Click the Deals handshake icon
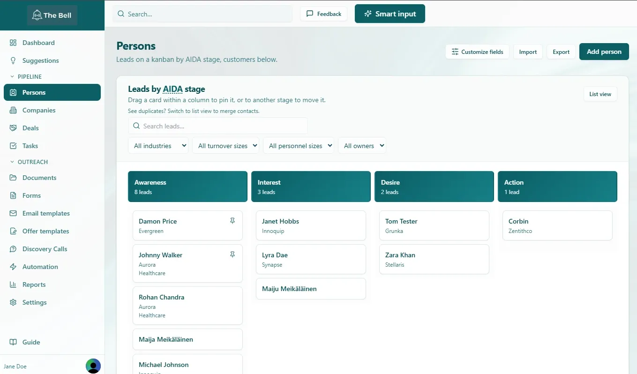This screenshot has height=374, width=637. tap(13, 128)
